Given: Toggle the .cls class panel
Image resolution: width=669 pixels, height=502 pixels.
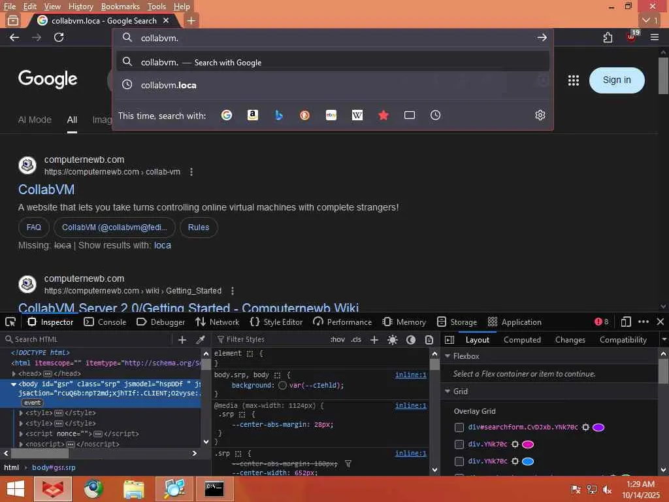Looking at the screenshot, I should click(356, 340).
